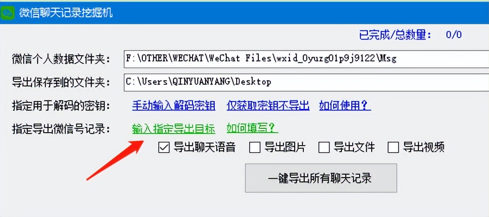Click the 微信个人数据文件夹 label
The image size is (489, 217).
coord(61,58)
